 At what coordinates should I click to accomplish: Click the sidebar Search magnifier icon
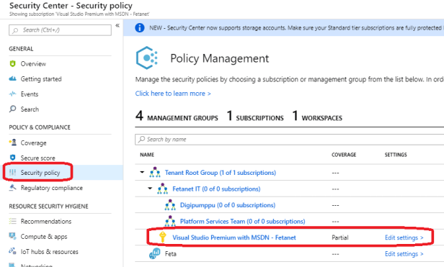point(12,109)
